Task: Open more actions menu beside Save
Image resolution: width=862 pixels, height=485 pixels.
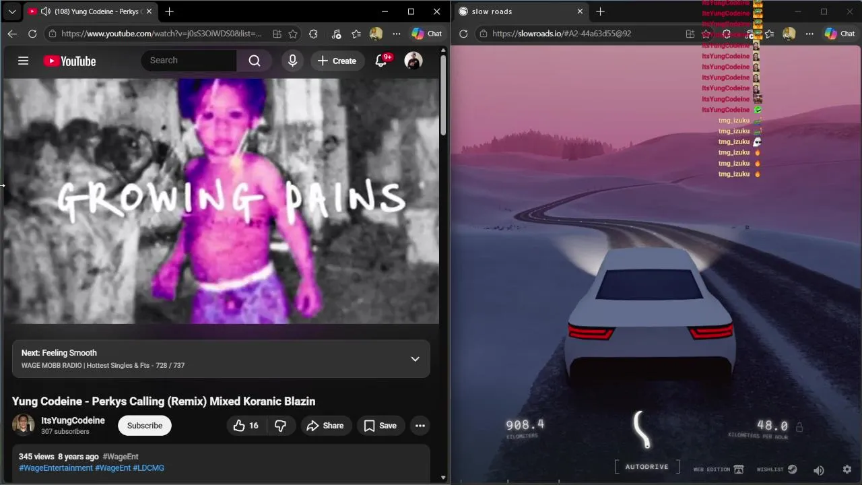Action: click(x=420, y=426)
